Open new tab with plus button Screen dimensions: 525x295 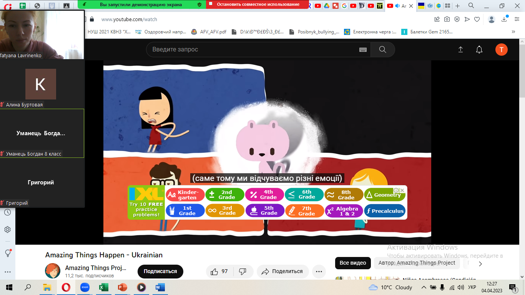[457, 6]
